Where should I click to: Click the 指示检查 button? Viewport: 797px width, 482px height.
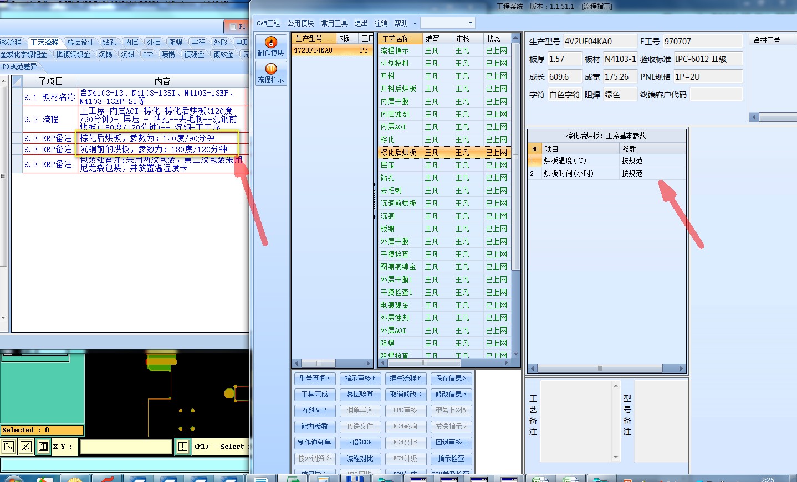451,459
